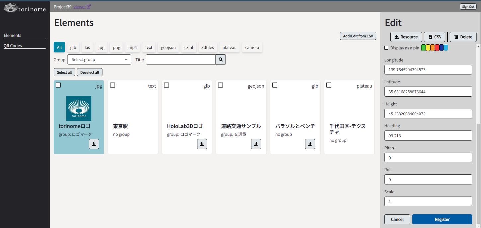Open QR Codes in the sidebar

tap(13, 46)
